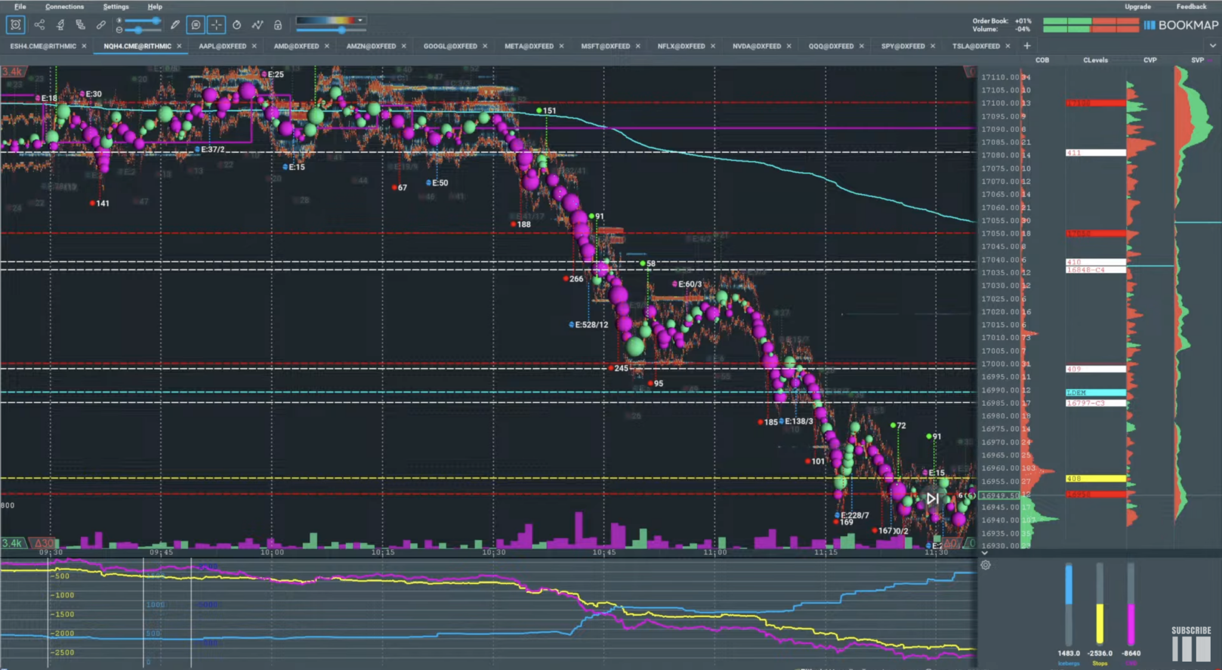
Task: Click the share icon in the toolbar
Action: (39, 25)
